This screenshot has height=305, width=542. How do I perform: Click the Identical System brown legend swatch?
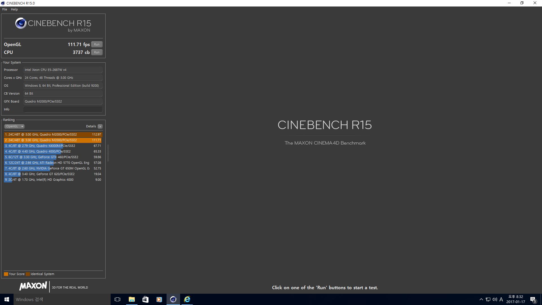pyautogui.click(x=28, y=274)
